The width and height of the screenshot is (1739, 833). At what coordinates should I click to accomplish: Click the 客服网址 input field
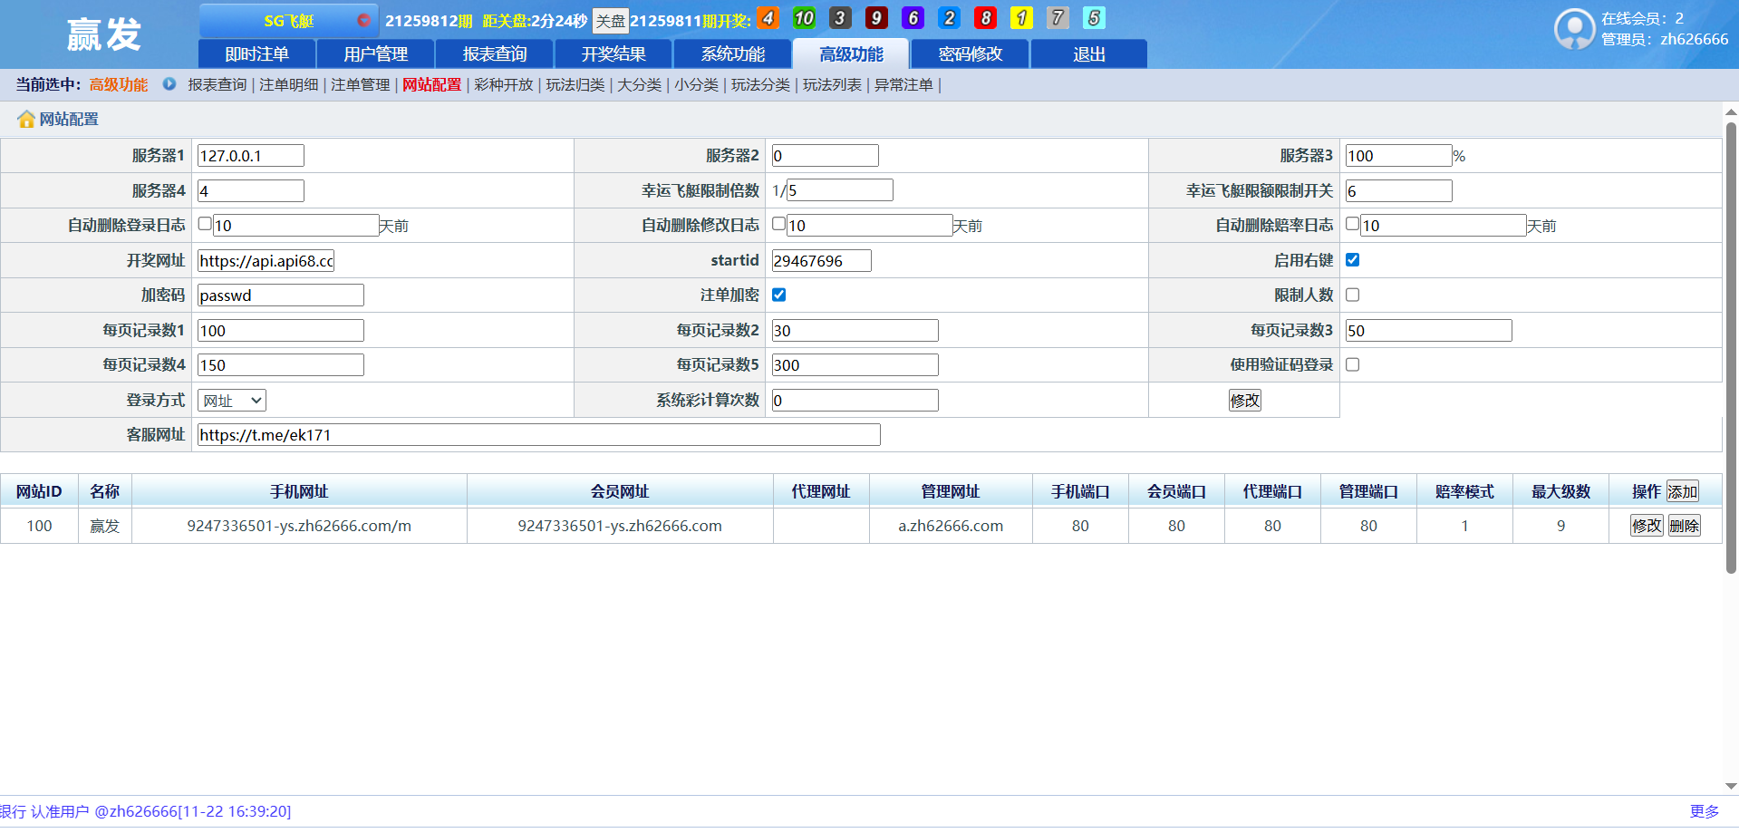[x=538, y=435]
